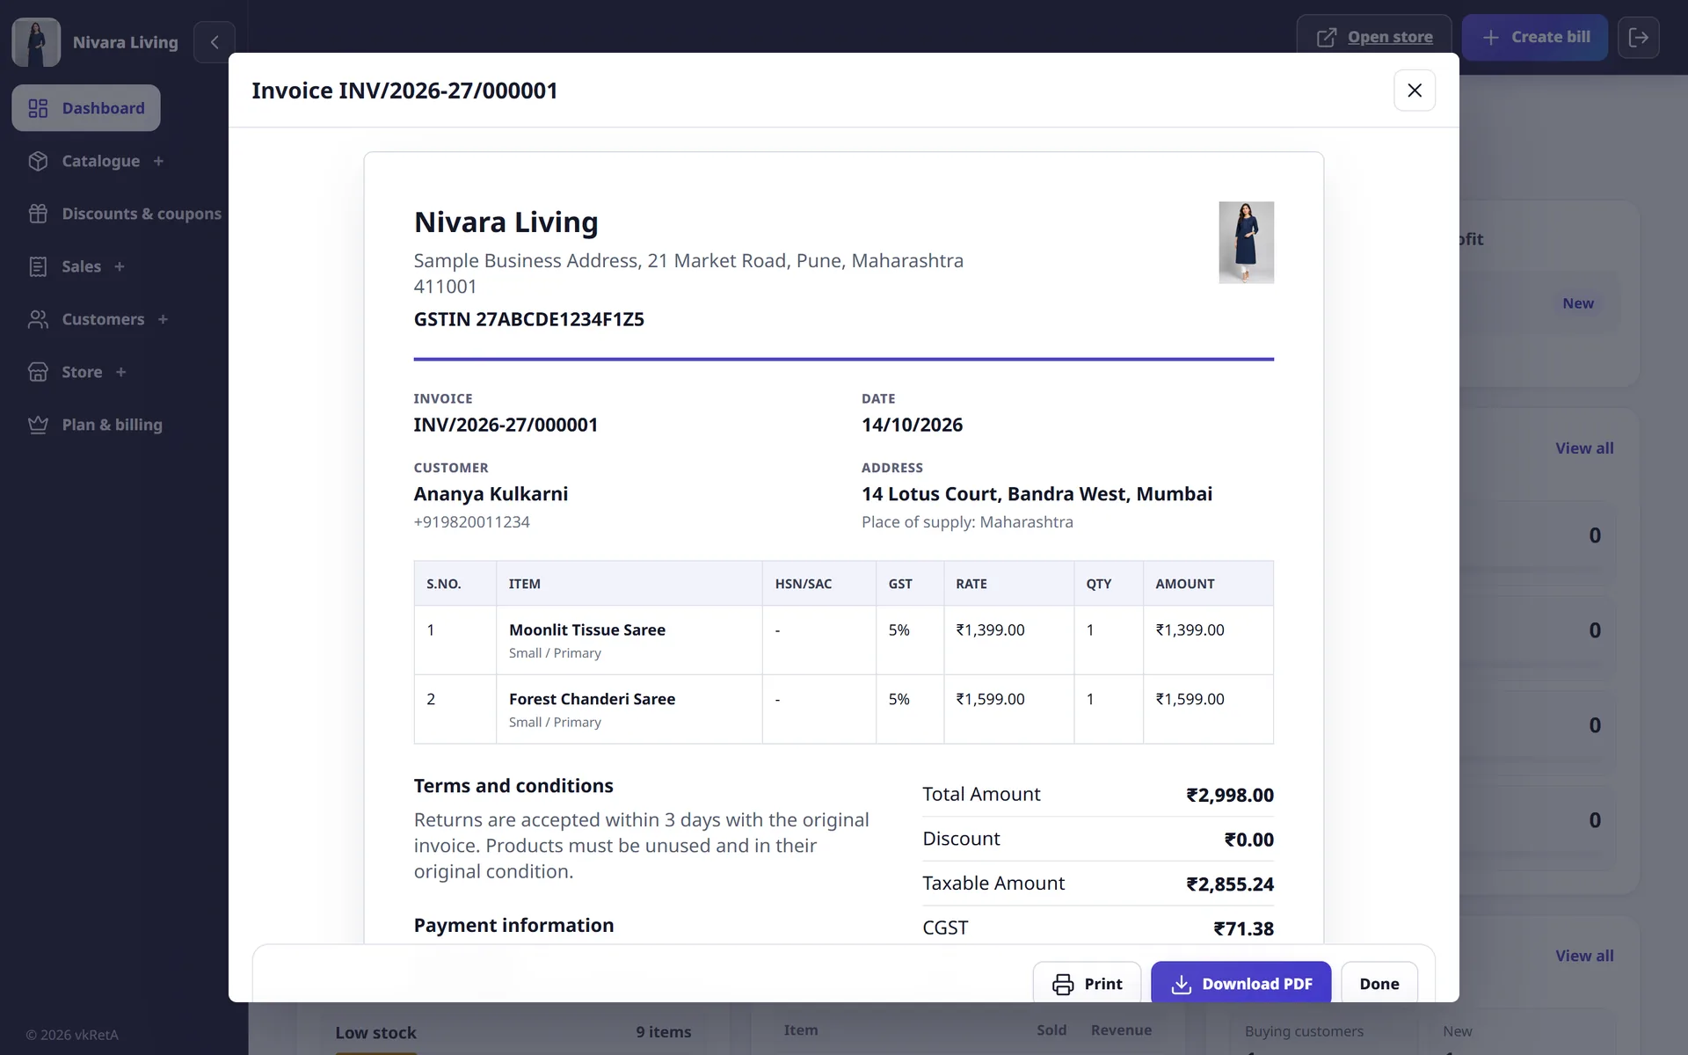Image resolution: width=1688 pixels, height=1055 pixels.
Task: Expand Customers with its plus sign
Action: pos(163,319)
